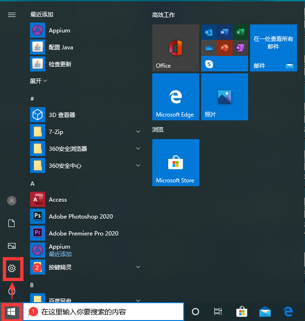Click the A section header
The image size is (305, 321).
point(32,184)
